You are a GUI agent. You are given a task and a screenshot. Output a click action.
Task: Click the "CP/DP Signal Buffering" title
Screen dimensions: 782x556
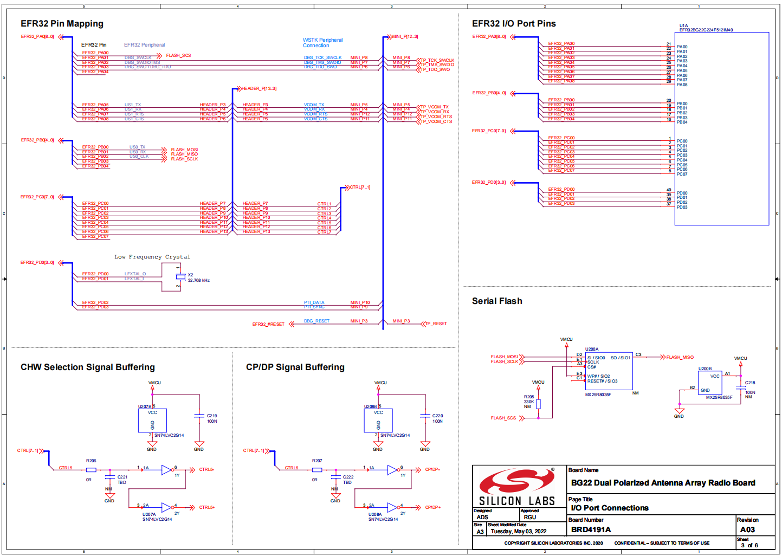(295, 367)
